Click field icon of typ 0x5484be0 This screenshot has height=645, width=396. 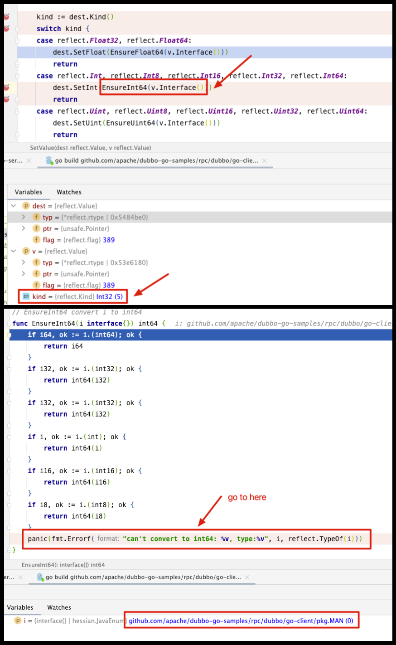36,217
